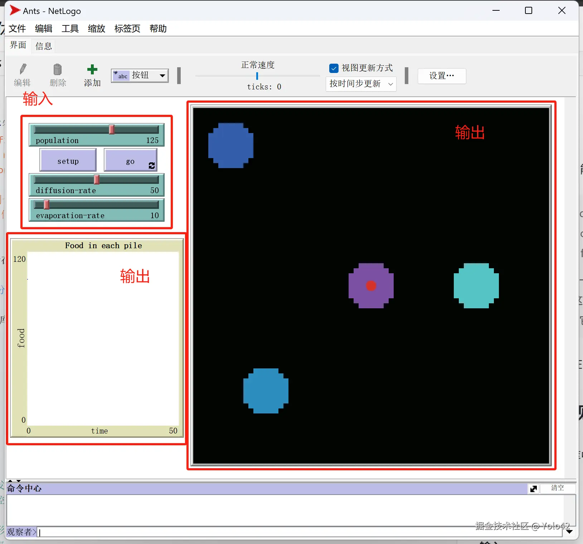The width and height of the screenshot is (583, 544).
Task: Open the 帮助 menu
Action: coord(158,29)
